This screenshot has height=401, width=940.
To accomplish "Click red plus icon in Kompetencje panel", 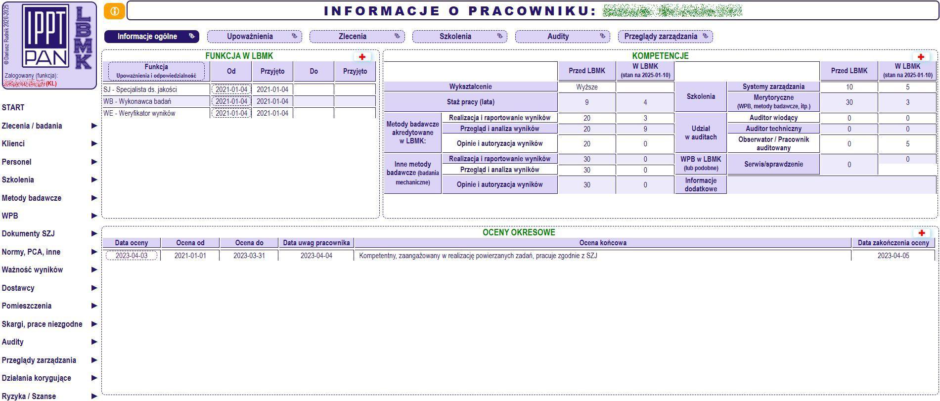I will [x=921, y=57].
